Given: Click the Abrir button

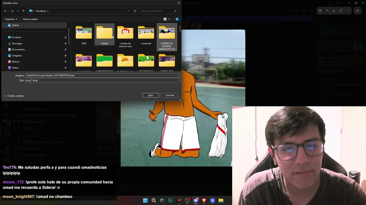Looking at the screenshot, I should pos(151,95).
